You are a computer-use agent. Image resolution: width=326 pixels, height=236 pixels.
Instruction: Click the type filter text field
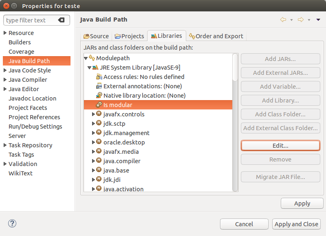pos(31,20)
